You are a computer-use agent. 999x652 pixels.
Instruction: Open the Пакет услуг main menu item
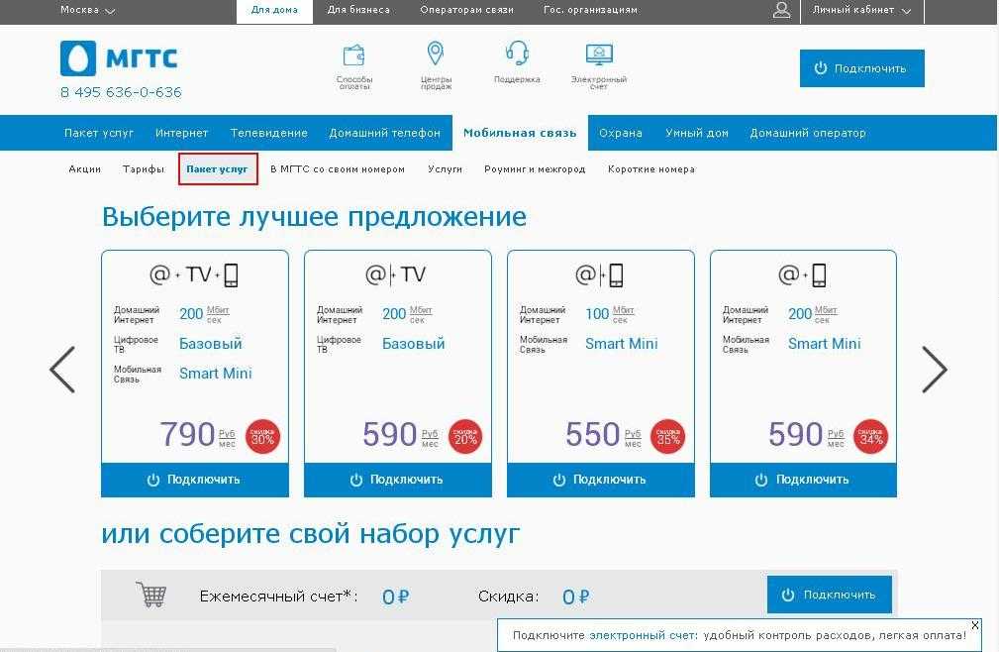click(99, 133)
